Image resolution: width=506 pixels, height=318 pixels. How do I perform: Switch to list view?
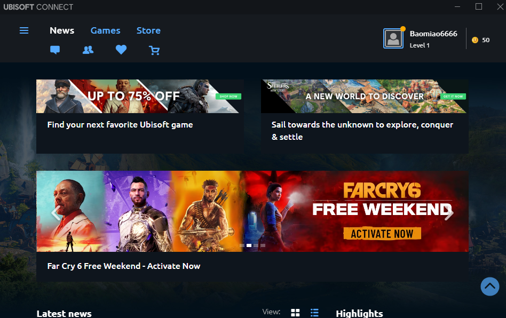pos(314,313)
